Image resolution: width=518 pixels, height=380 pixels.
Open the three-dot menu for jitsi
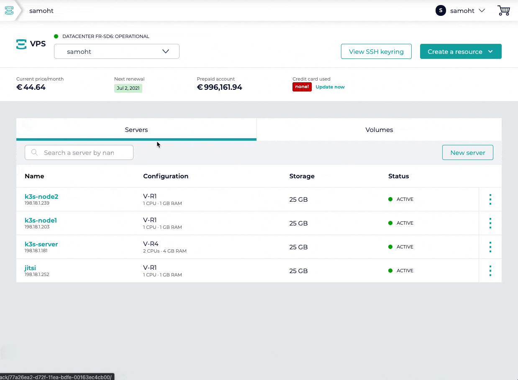click(490, 271)
